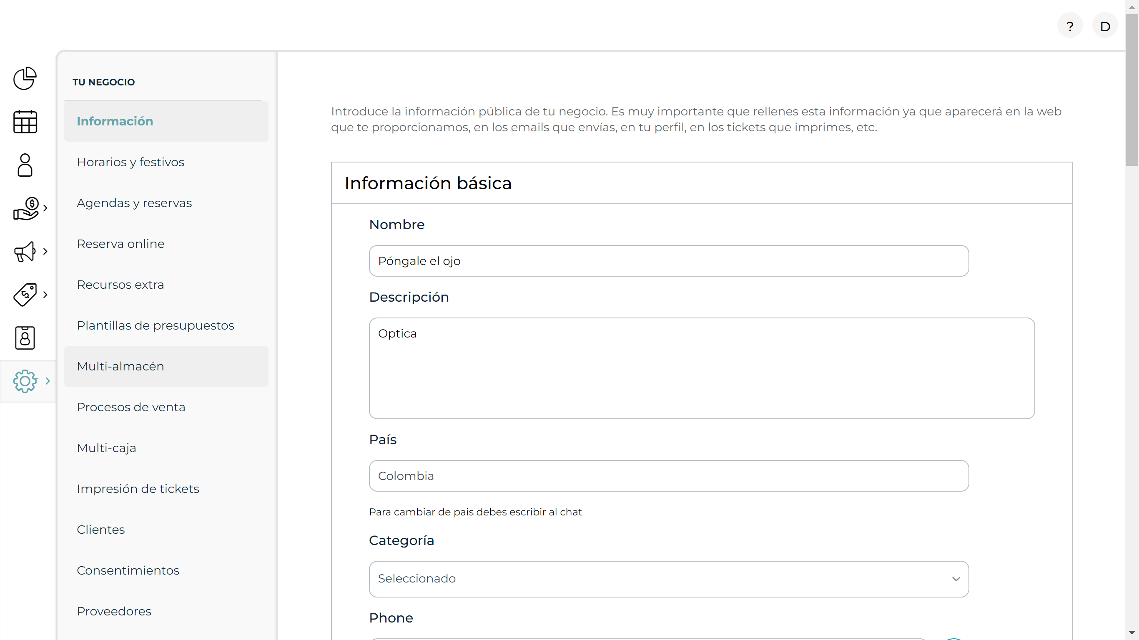Click the scrollbar down arrow
The image size is (1139, 640).
coord(1132,633)
